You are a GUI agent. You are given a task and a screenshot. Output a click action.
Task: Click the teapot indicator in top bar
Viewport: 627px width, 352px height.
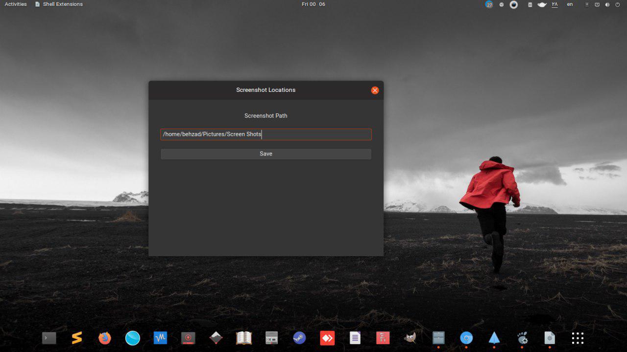tap(542, 4)
